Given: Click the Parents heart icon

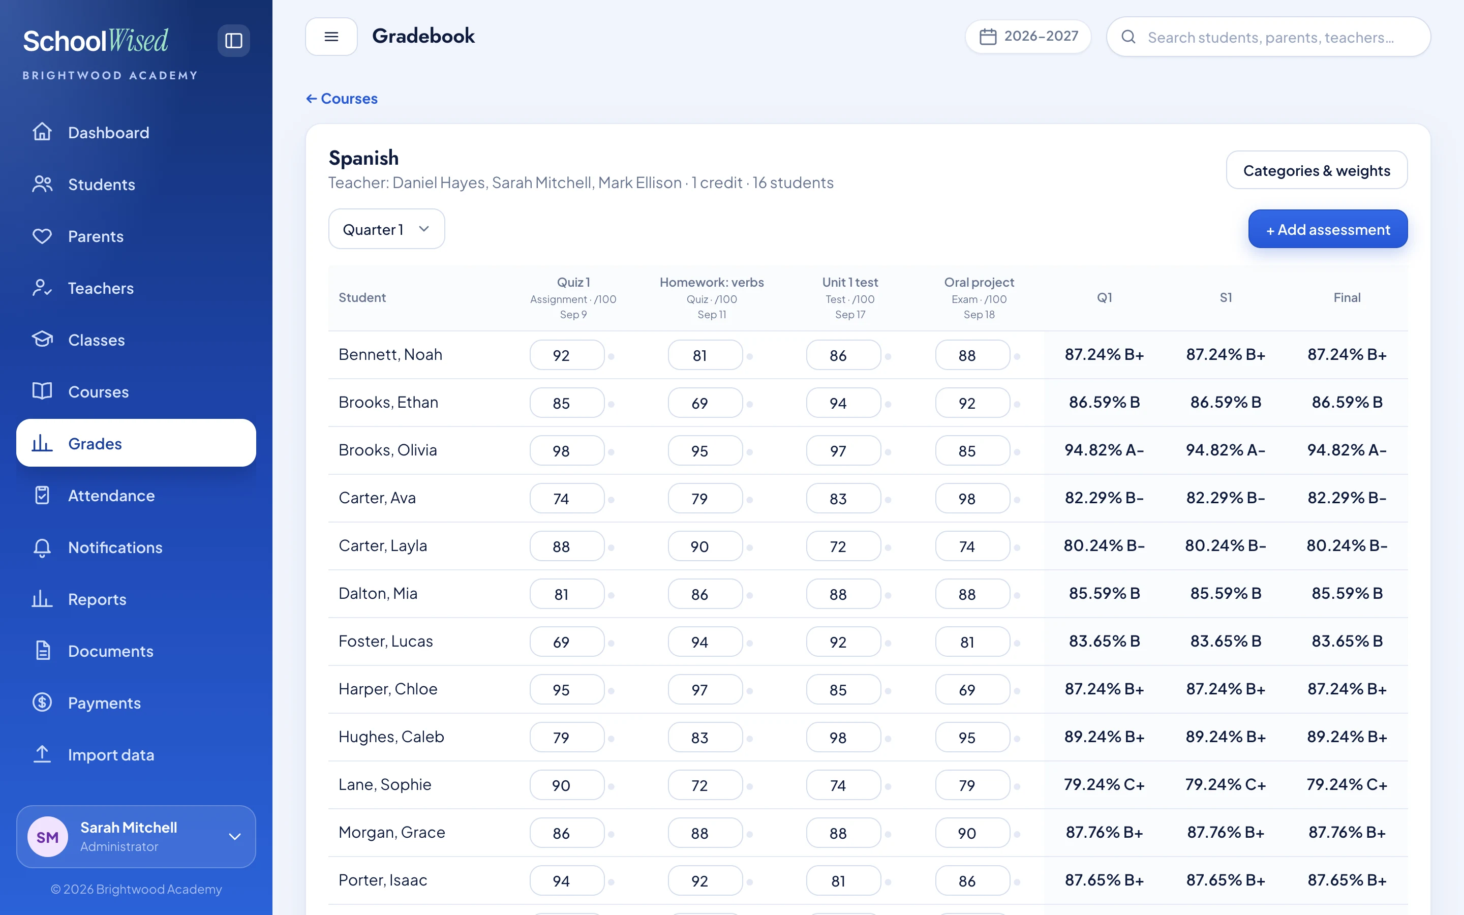Looking at the screenshot, I should [x=42, y=236].
